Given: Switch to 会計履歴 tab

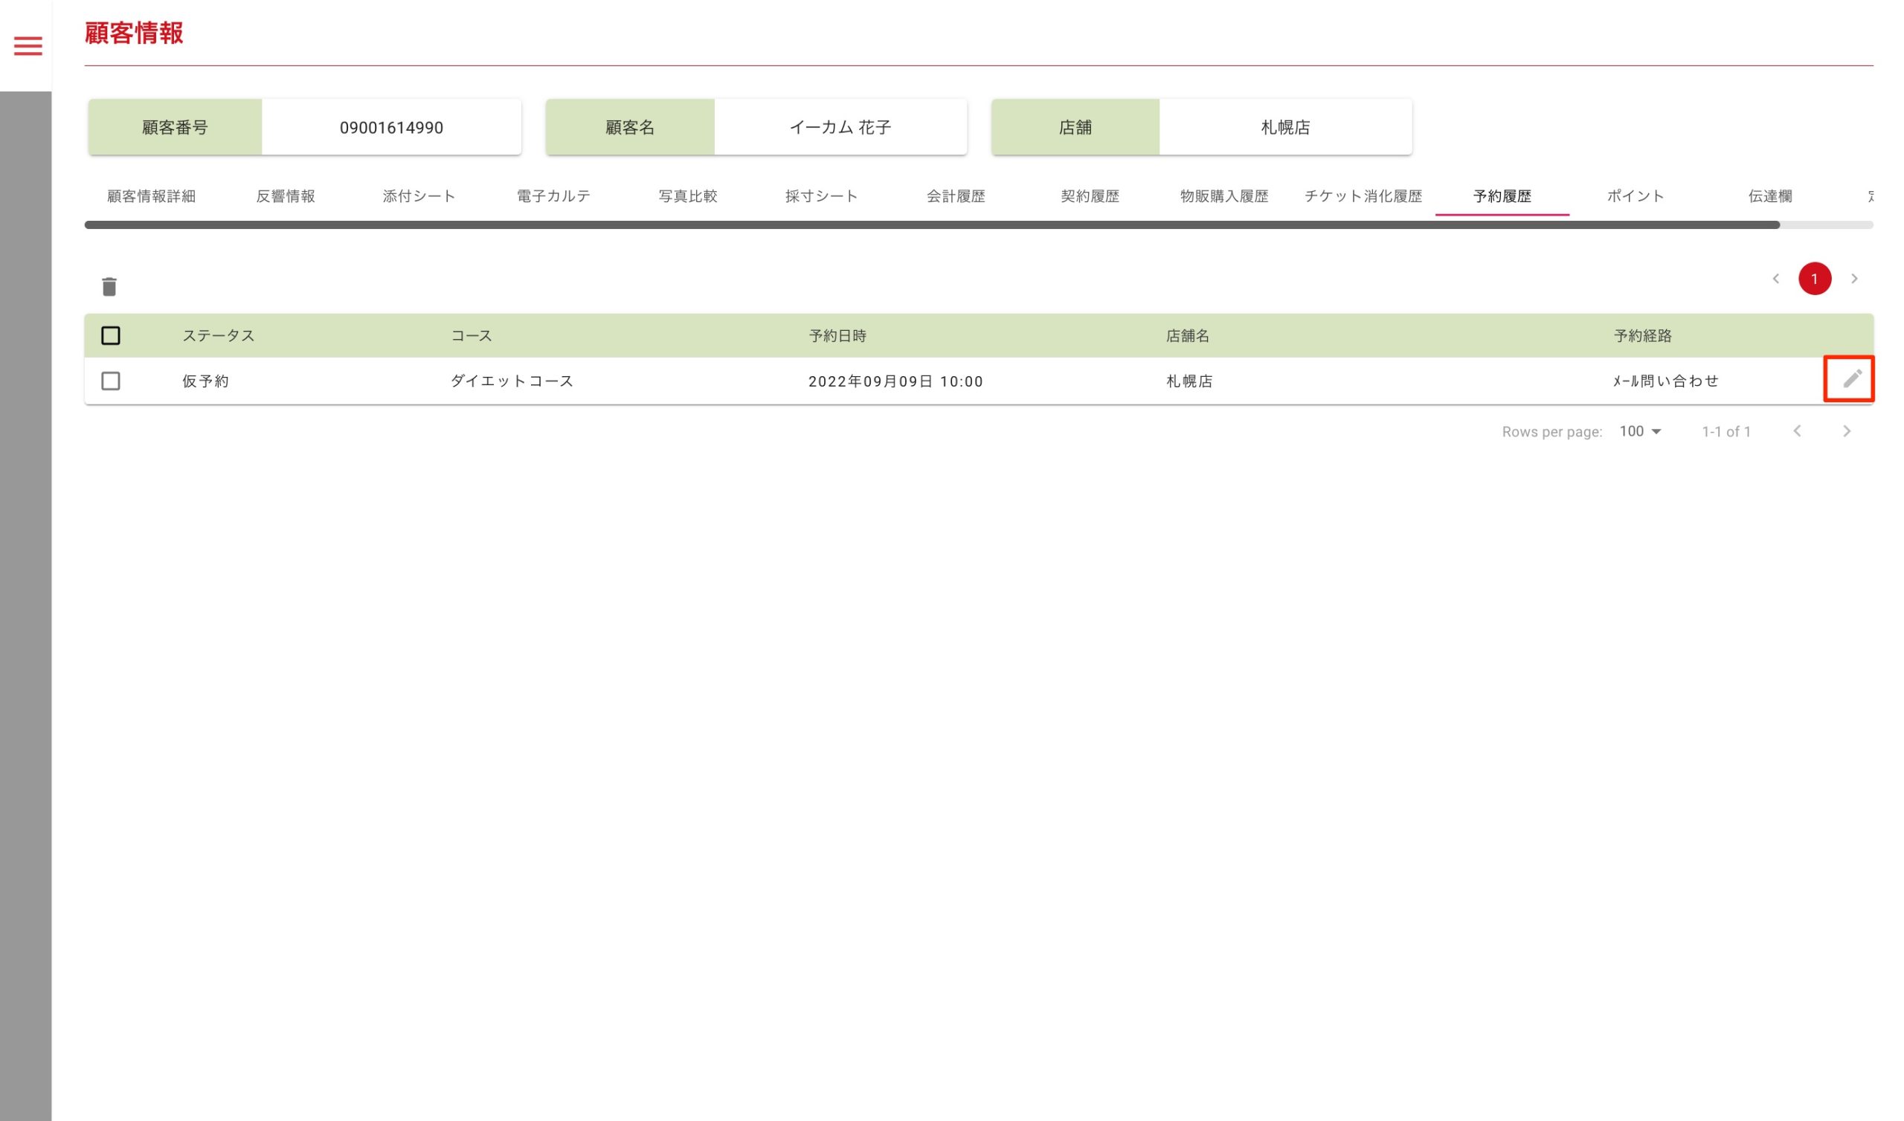Looking at the screenshot, I should (x=956, y=196).
